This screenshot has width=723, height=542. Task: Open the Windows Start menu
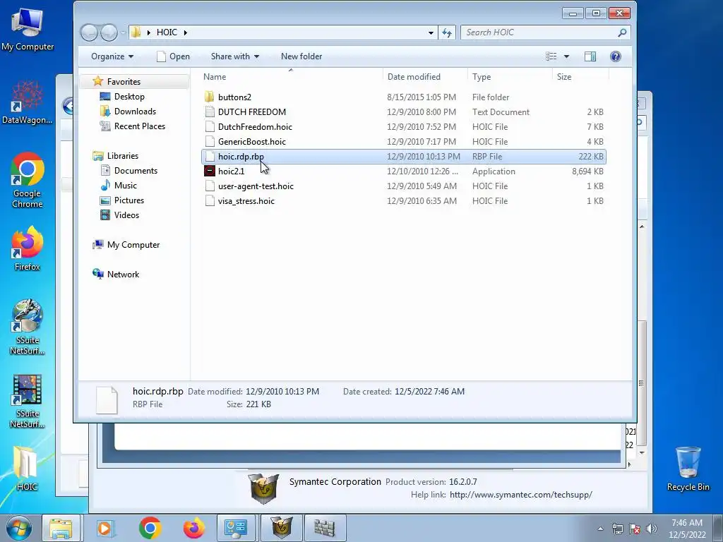click(x=19, y=528)
